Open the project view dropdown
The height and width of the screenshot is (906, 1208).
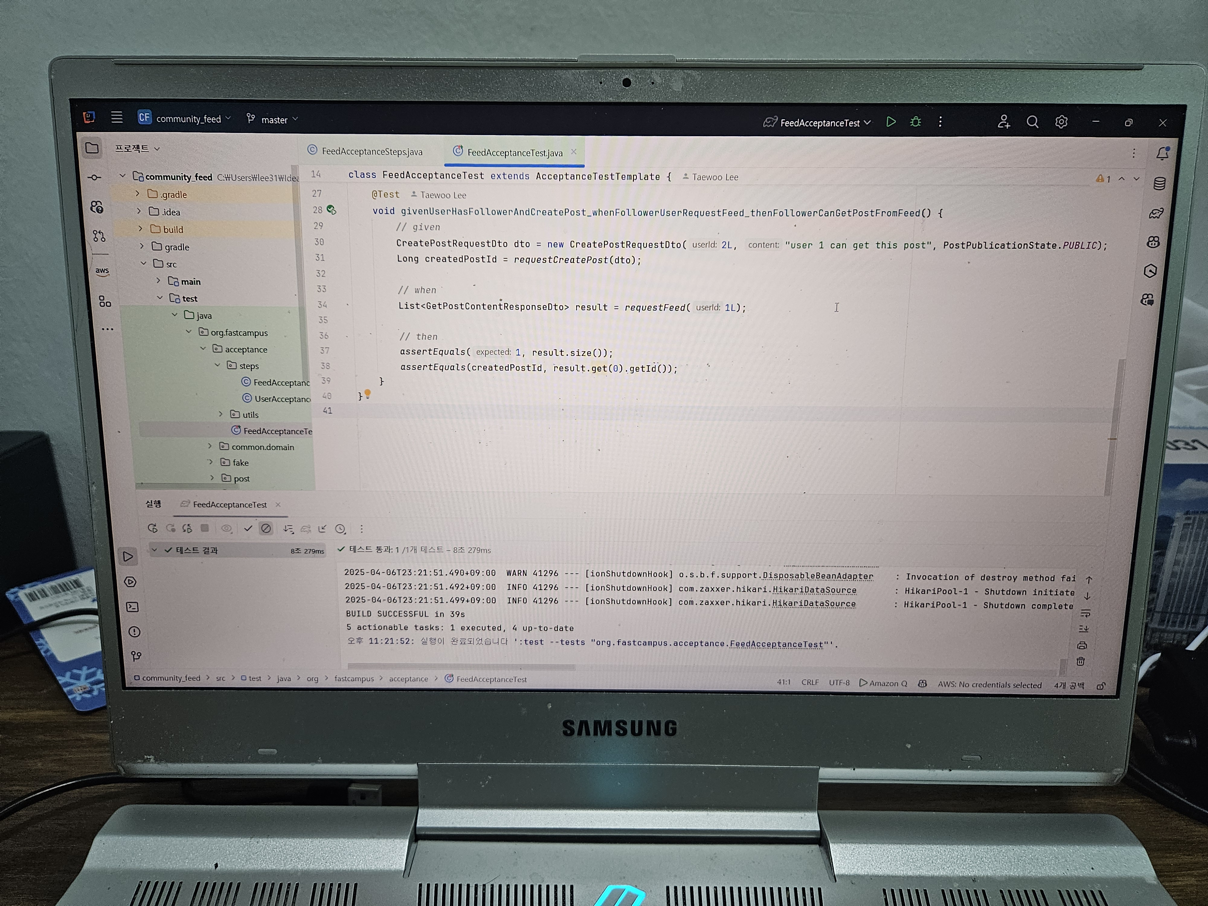(x=137, y=149)
